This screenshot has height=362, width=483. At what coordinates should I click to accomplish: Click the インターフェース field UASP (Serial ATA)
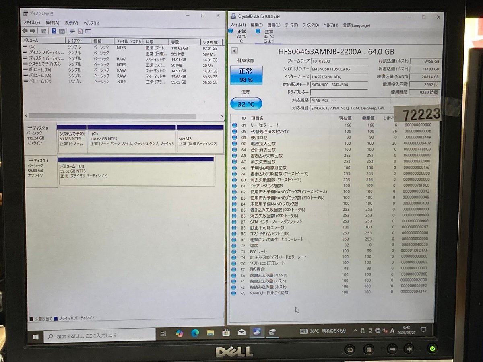pyautogui.click(x=339, y=76)
